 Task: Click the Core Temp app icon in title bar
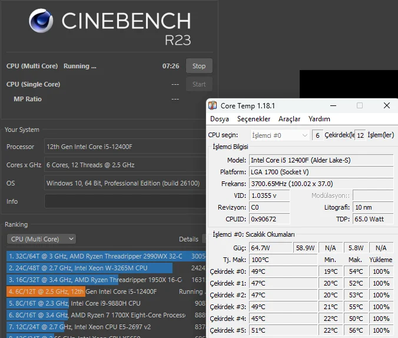point(213,105)
